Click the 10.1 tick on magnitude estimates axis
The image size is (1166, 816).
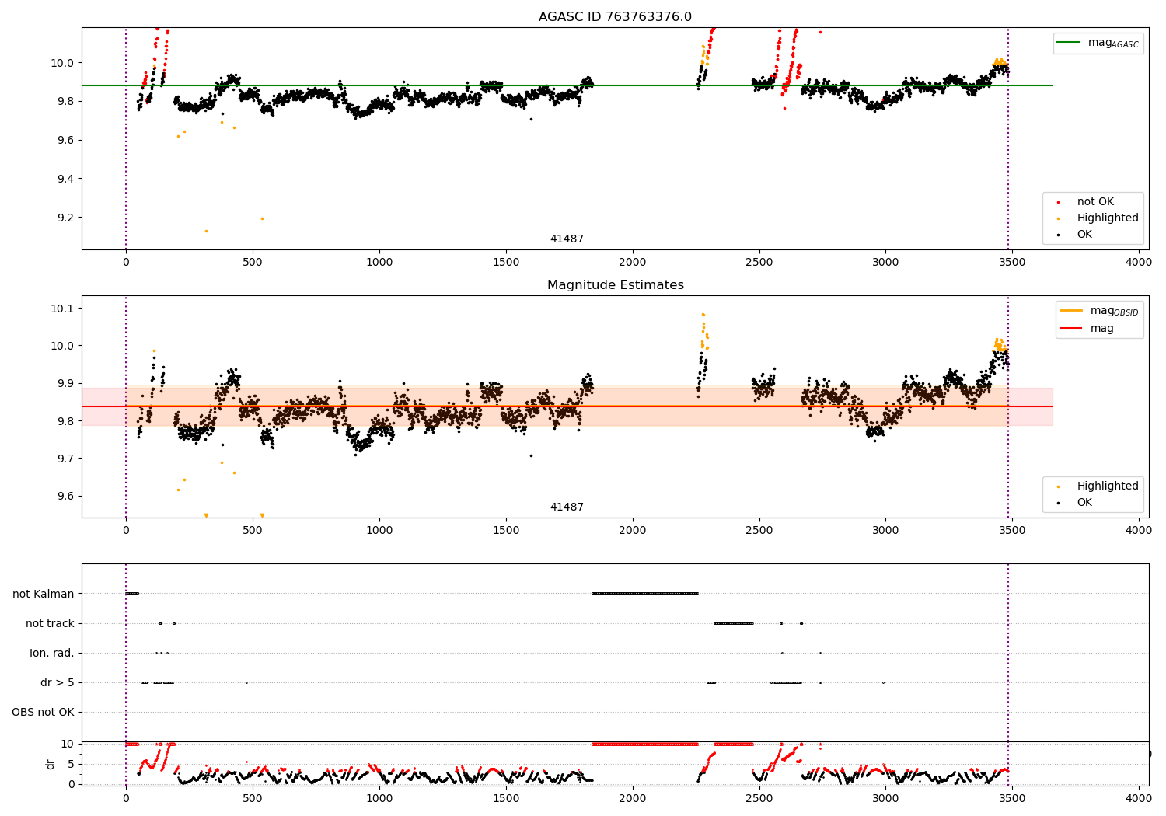pyautogui.click(x=63, y=309)
